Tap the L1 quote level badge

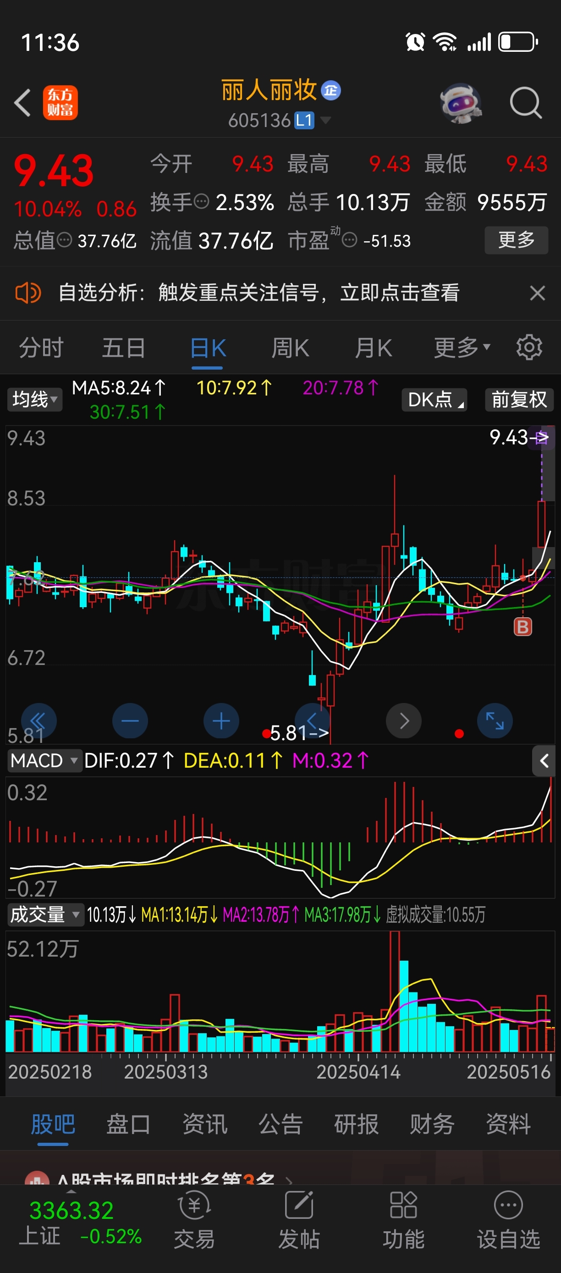304,120
